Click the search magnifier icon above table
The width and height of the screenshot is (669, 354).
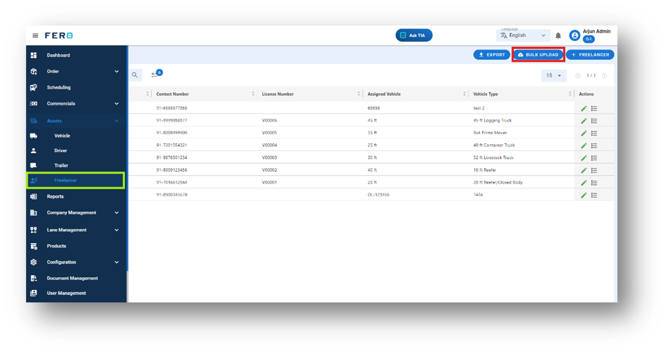point(135,75)
